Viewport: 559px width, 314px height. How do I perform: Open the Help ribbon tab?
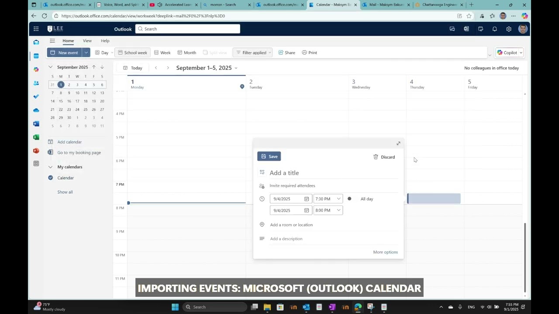(x=105, y=41)
